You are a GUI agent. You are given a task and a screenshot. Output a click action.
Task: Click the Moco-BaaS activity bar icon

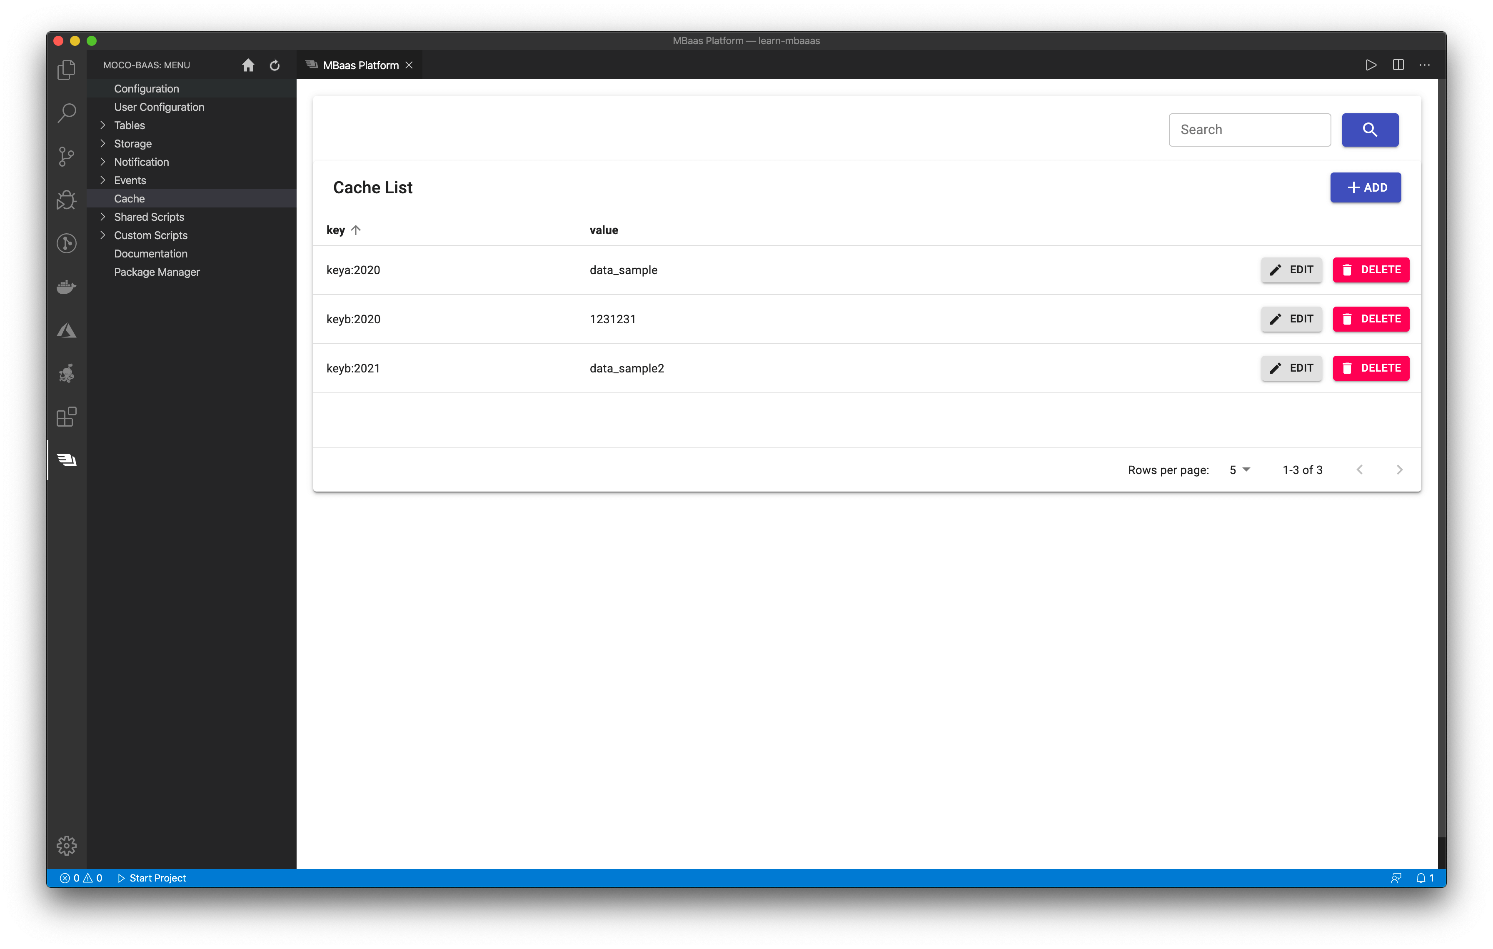[x=66, y=460]
